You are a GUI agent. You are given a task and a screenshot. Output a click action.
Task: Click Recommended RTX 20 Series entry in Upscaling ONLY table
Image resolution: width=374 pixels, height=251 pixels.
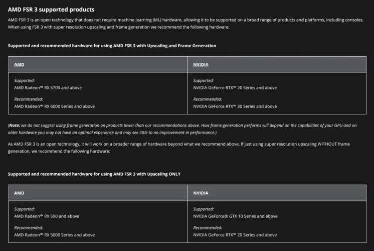pos(235,235)
